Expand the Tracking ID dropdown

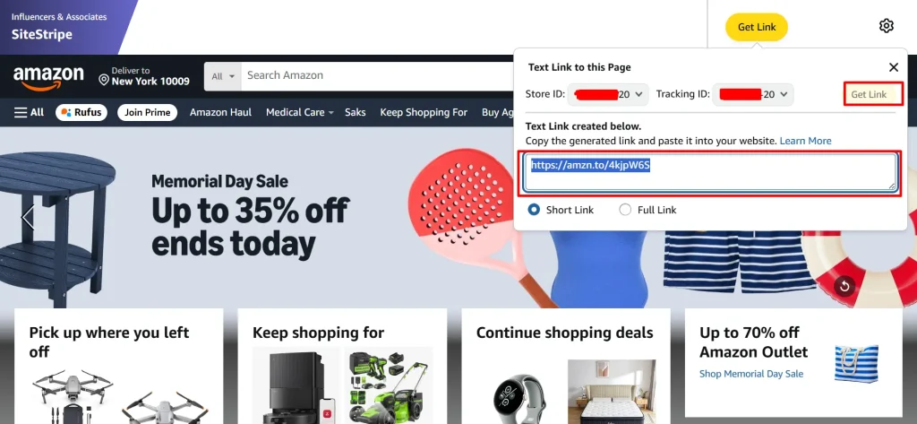pyautogui.click(x=753, y=94)
